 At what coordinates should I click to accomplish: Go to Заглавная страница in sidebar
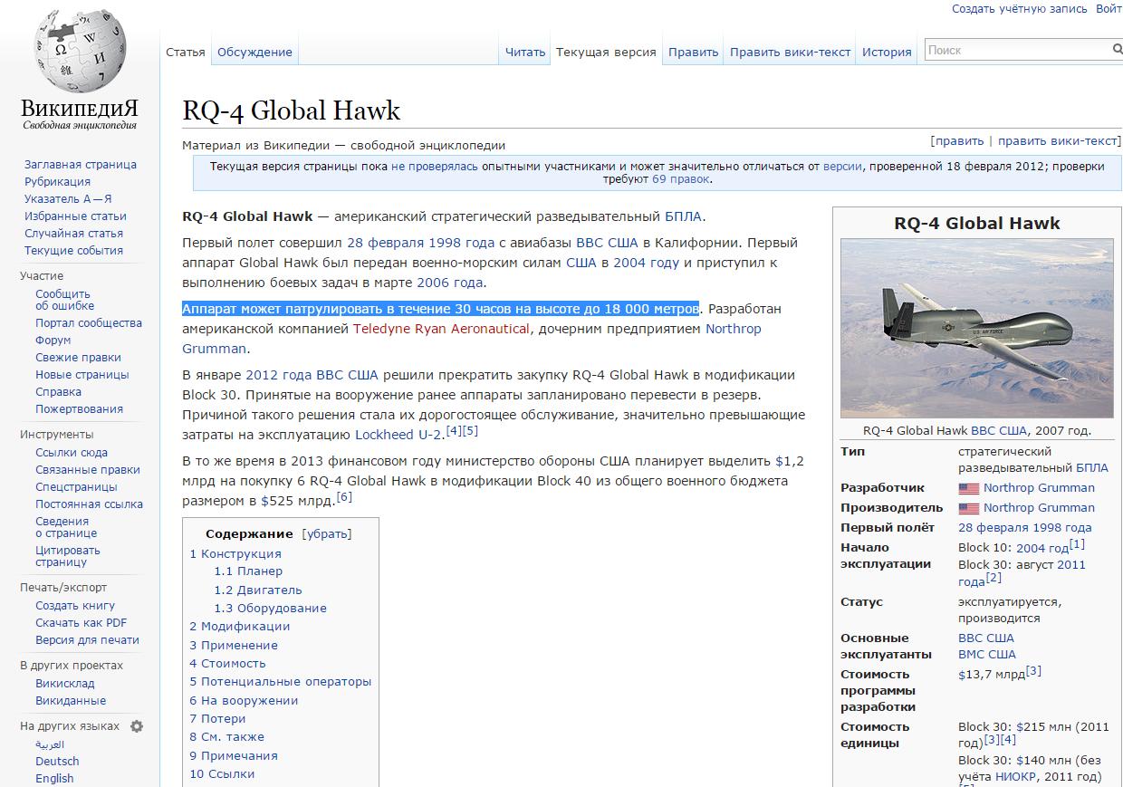81,165
